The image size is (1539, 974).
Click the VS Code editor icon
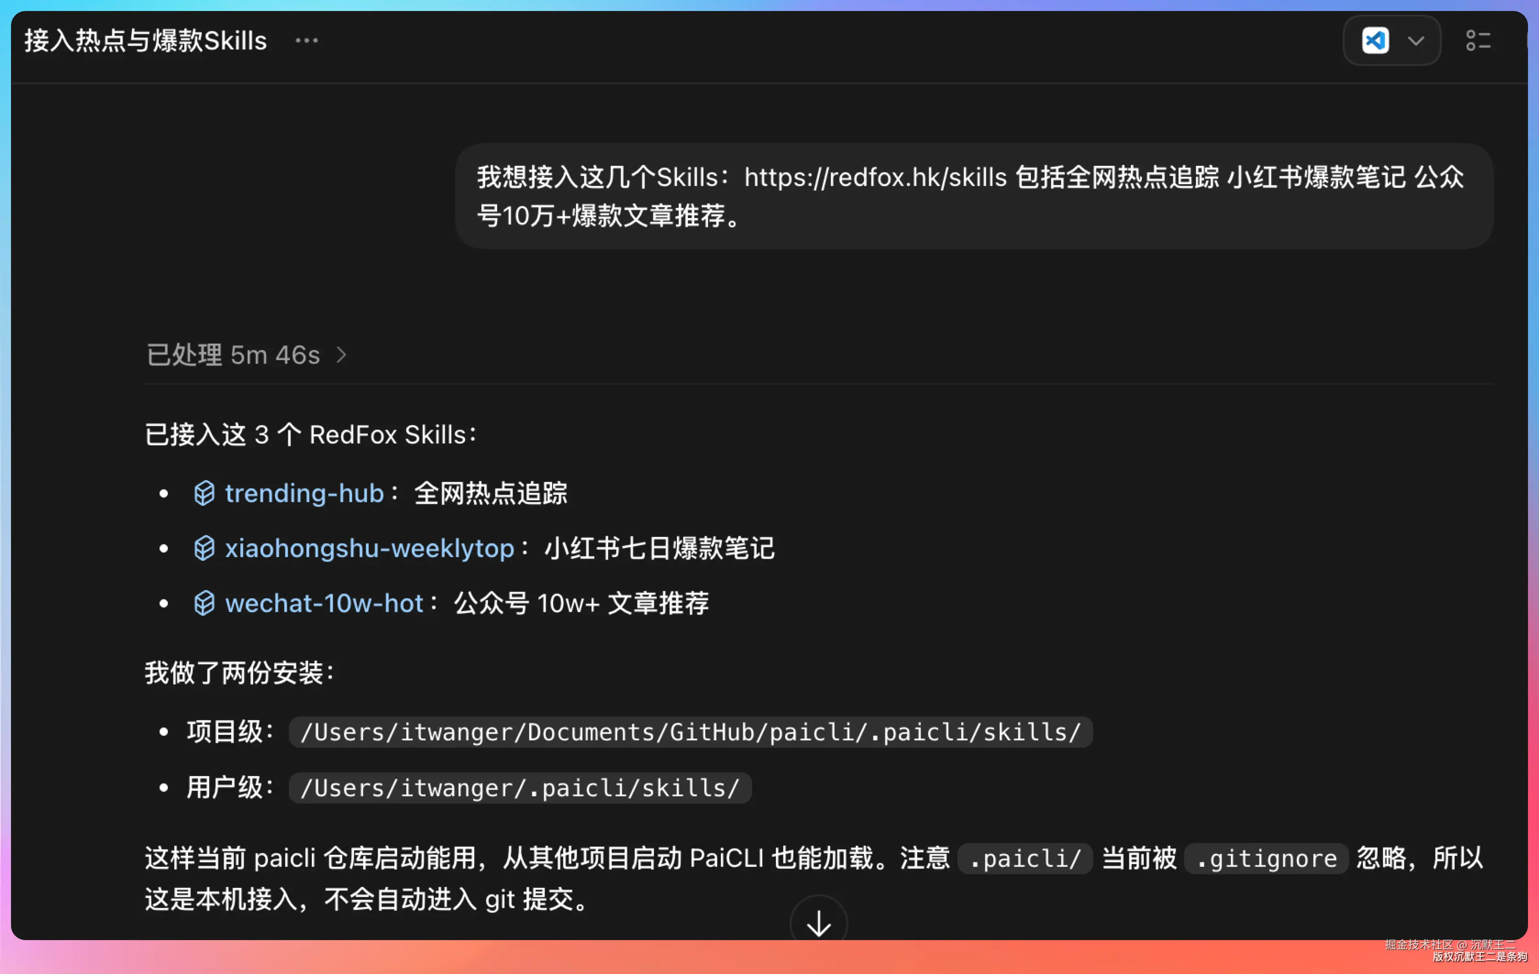(1375, 41)
